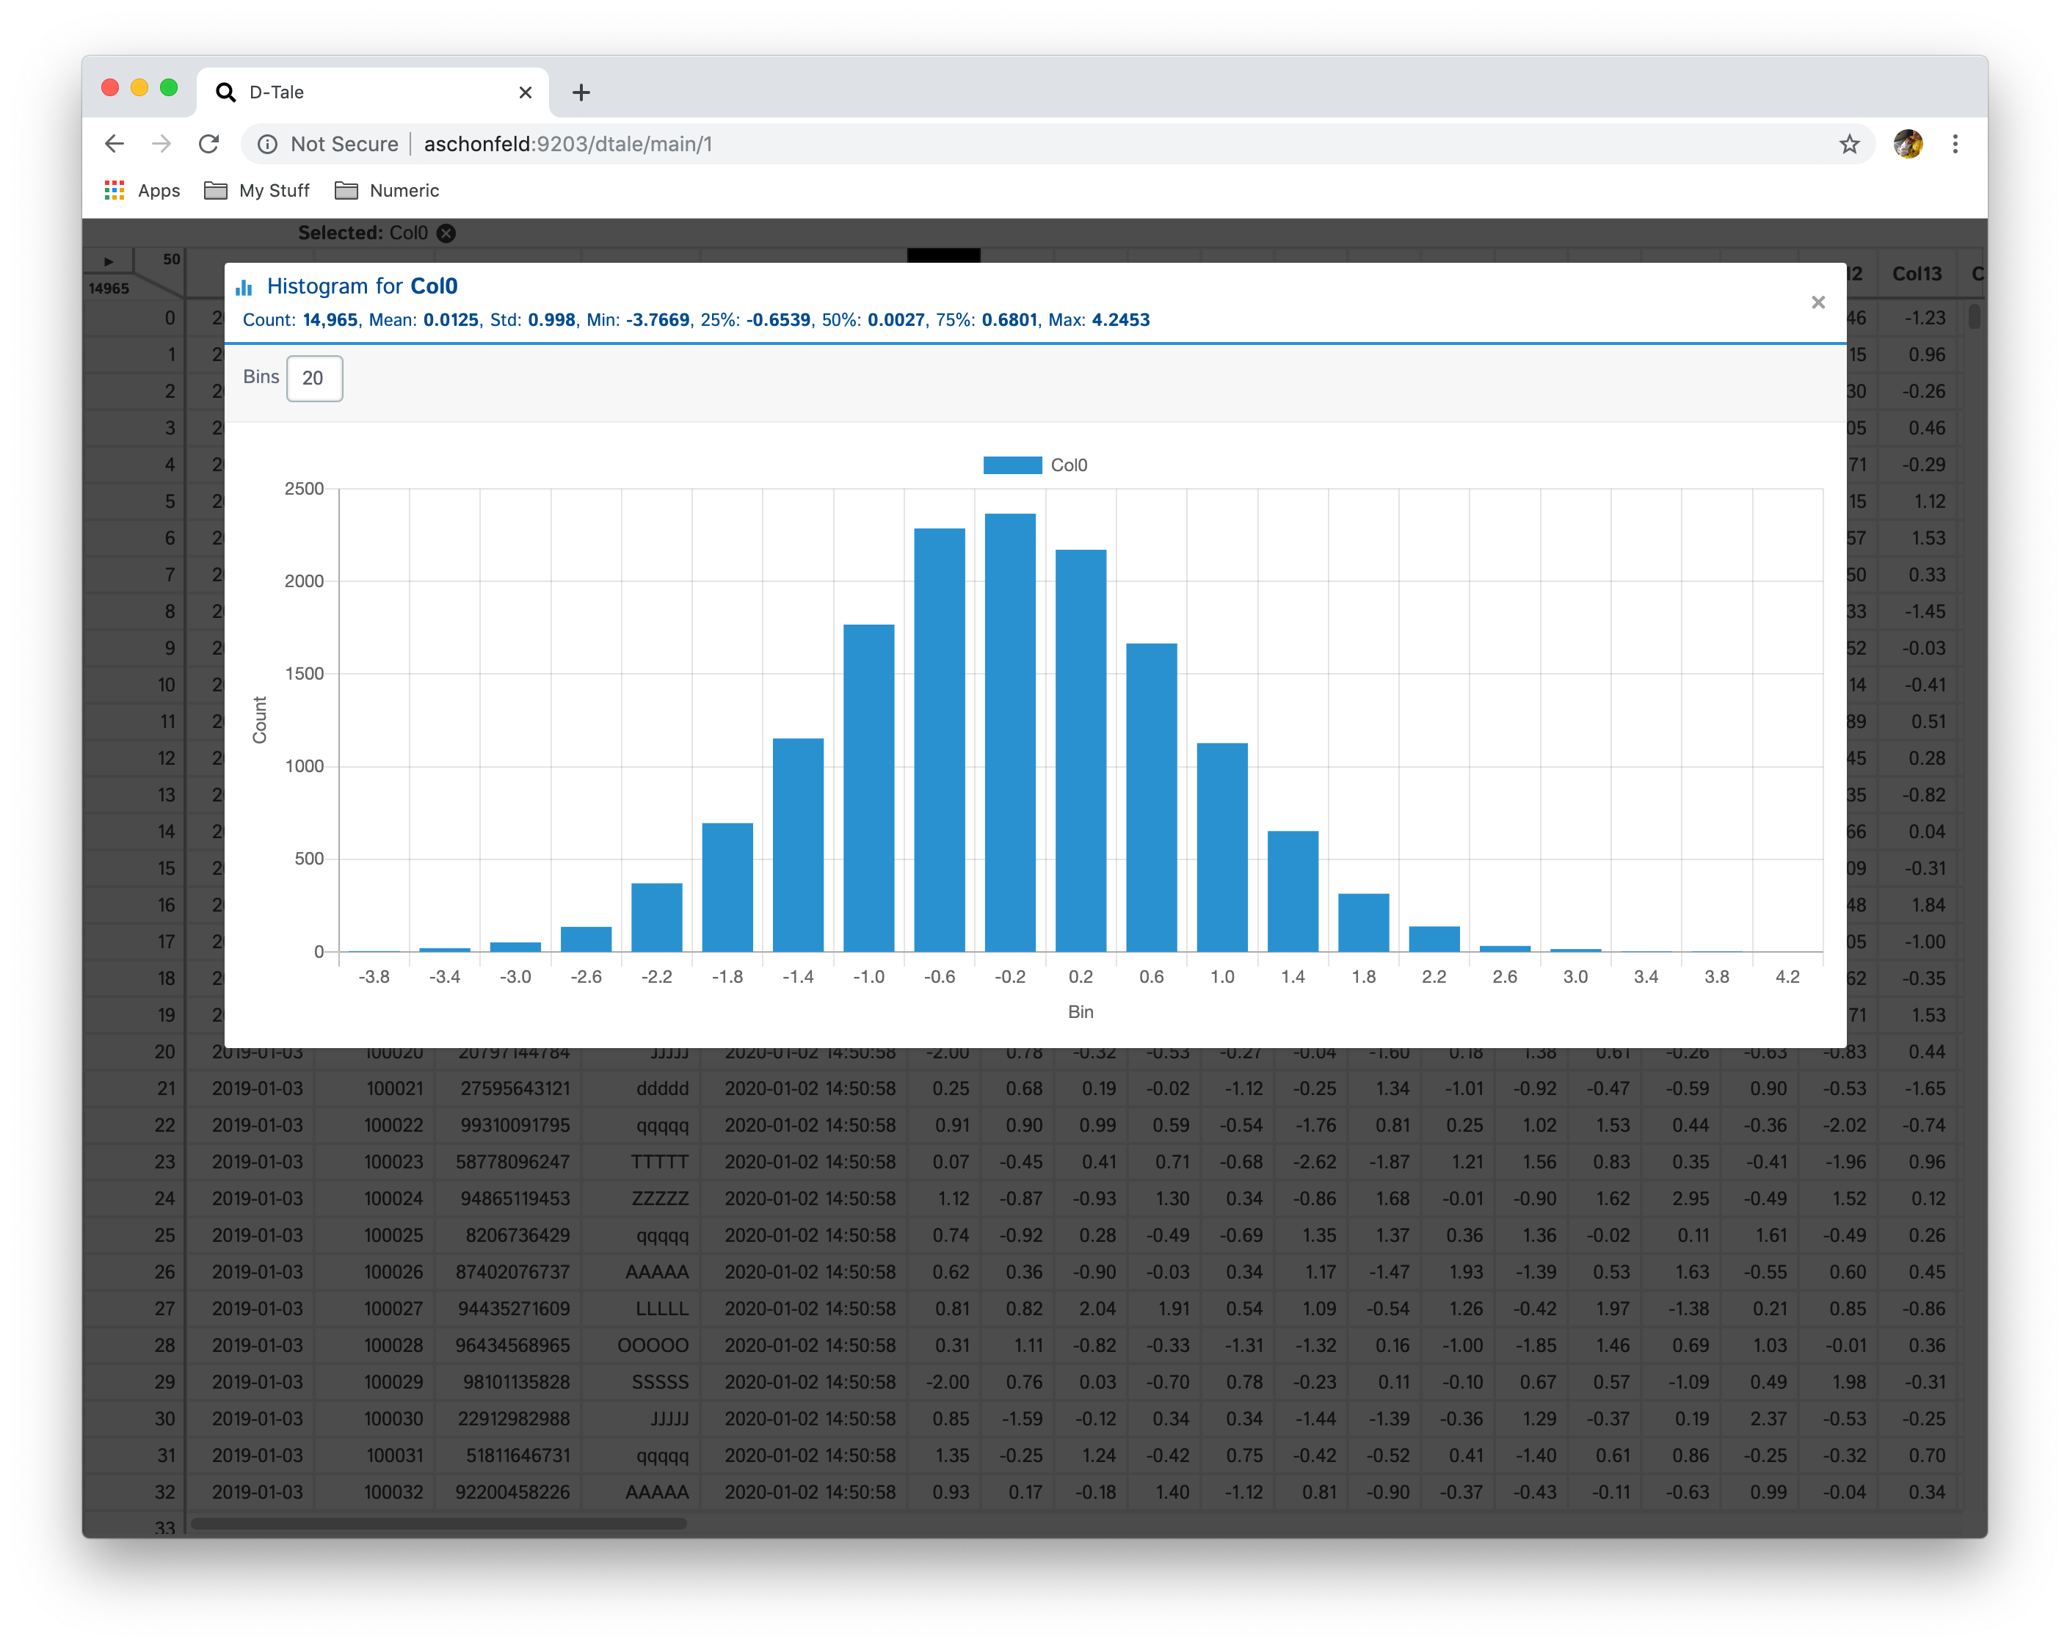
Task: Click the Col13 column header
Action: click(x=1917, y=274)
